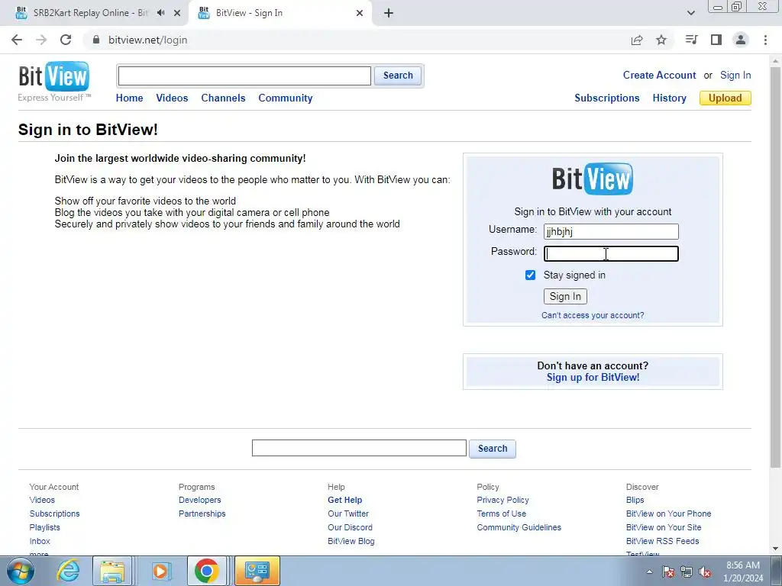Open Our Discord footer link
Screen dimensions: 782x586
coord(350,527)
